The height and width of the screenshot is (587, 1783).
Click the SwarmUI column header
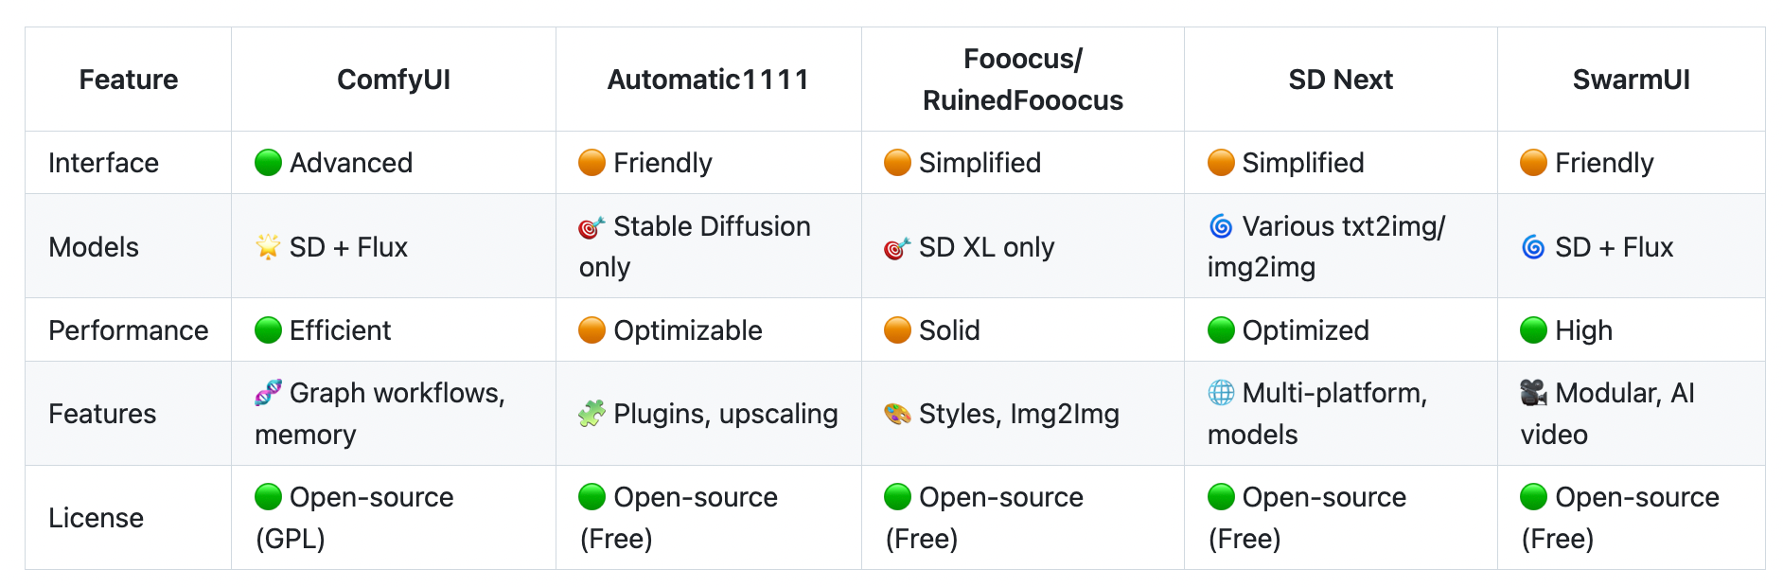coord(1631,80)
